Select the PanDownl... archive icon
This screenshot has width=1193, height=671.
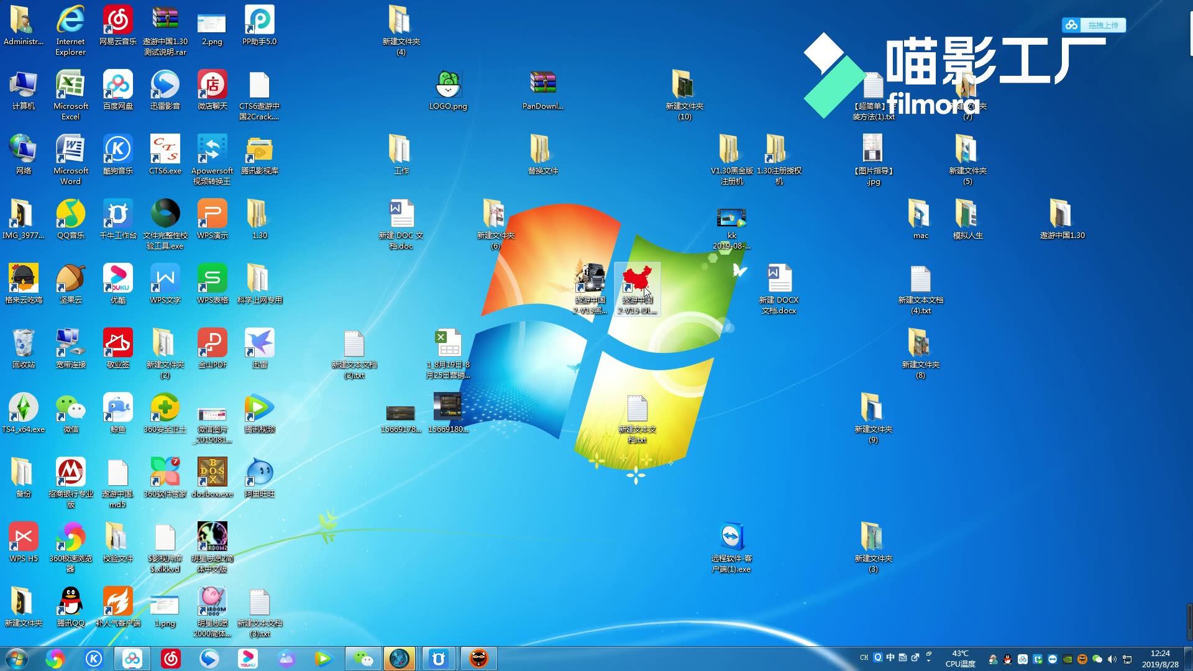tap(542, 90)
